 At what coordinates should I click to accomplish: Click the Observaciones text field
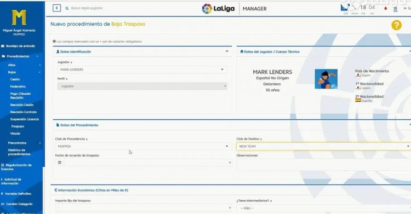click(324, 165)
